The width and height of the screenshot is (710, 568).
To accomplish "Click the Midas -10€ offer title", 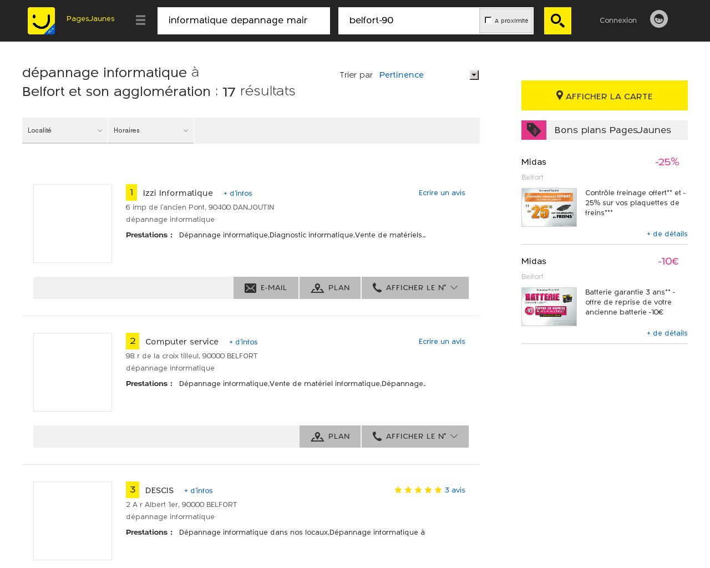I will click(x=534, y=261).
